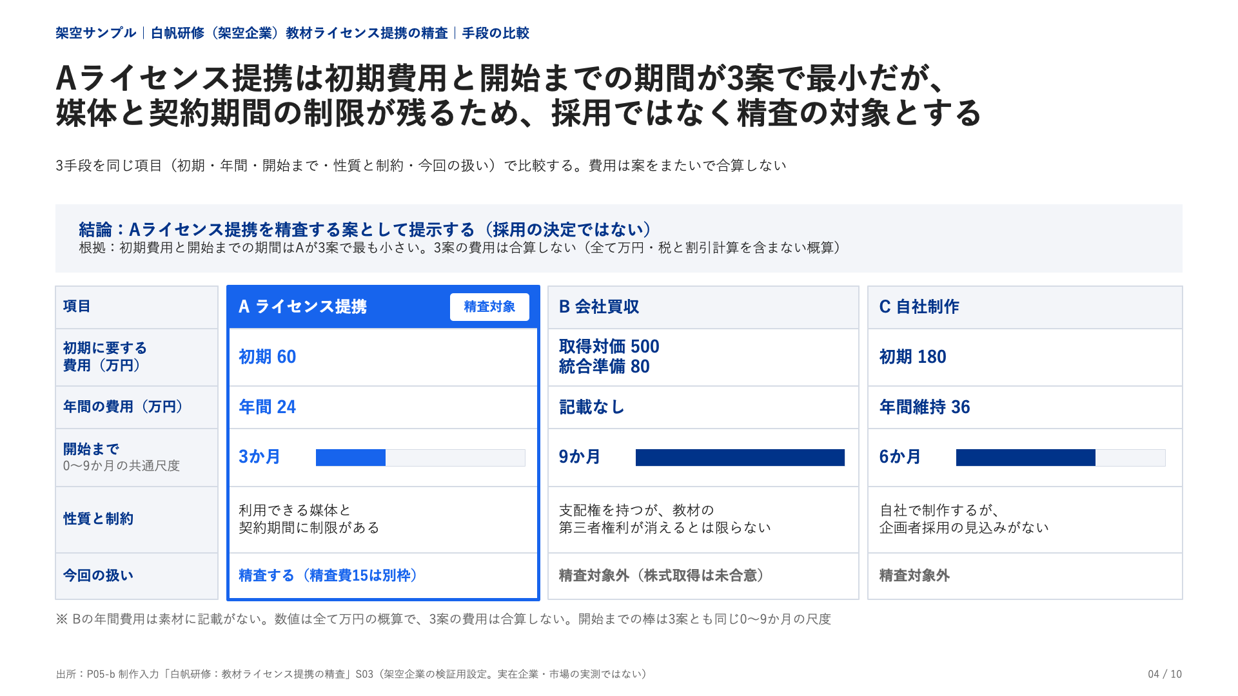Click the 初期 60 cell
1238x696 pixels.
(x=383, y=357)
